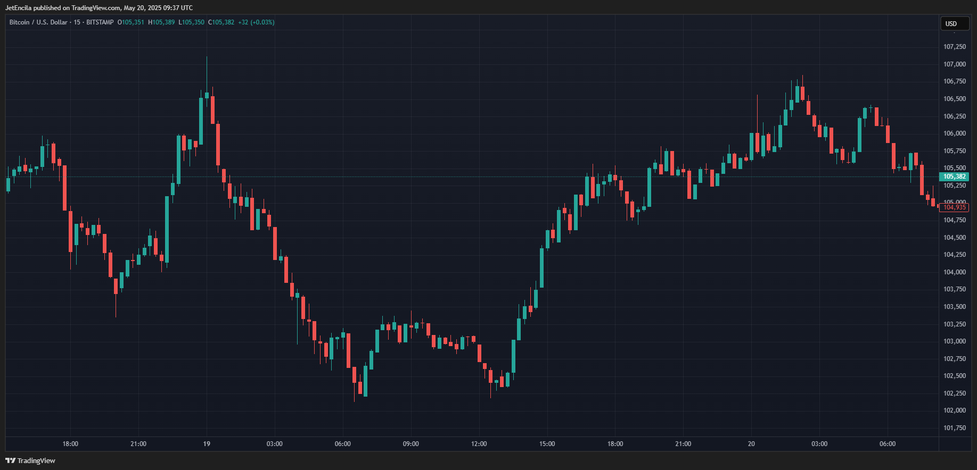This screenshot has height=470, width=977.
Task: Click the closing price value C105,382
Action: pyautogui.click(x=221, y=22)
